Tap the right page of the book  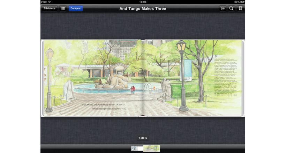193,78
